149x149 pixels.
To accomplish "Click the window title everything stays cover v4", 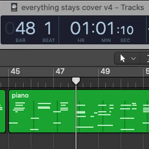I will pos(67,7).
